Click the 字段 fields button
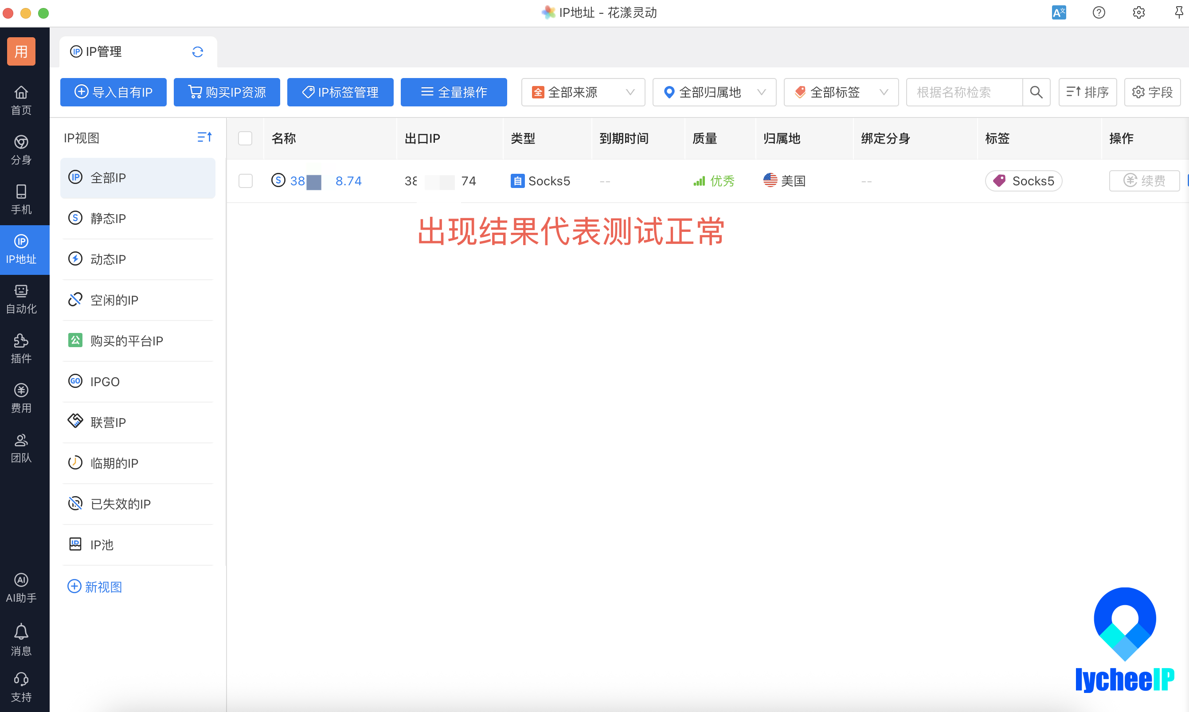Viewport: 1189px width, 712px height. (1152, 92)
